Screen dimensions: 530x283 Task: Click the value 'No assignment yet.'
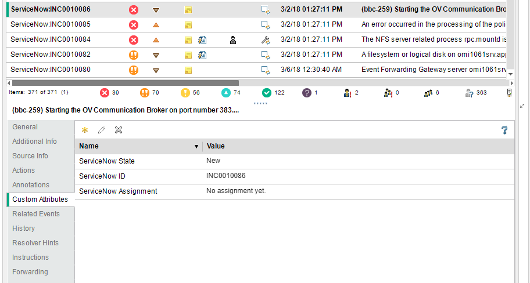(x=236, y=191)
